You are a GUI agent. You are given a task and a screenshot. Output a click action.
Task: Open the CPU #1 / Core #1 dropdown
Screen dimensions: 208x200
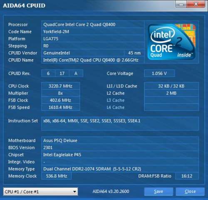click(40, 192)
